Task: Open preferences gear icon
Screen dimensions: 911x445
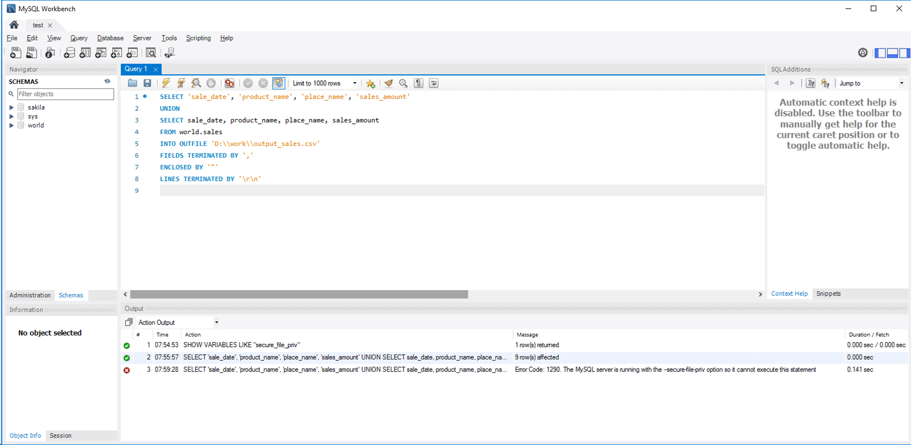Action: pos(863,53)
